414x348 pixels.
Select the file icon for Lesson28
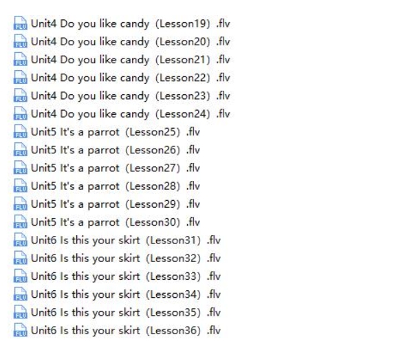(x=19, y=185)
